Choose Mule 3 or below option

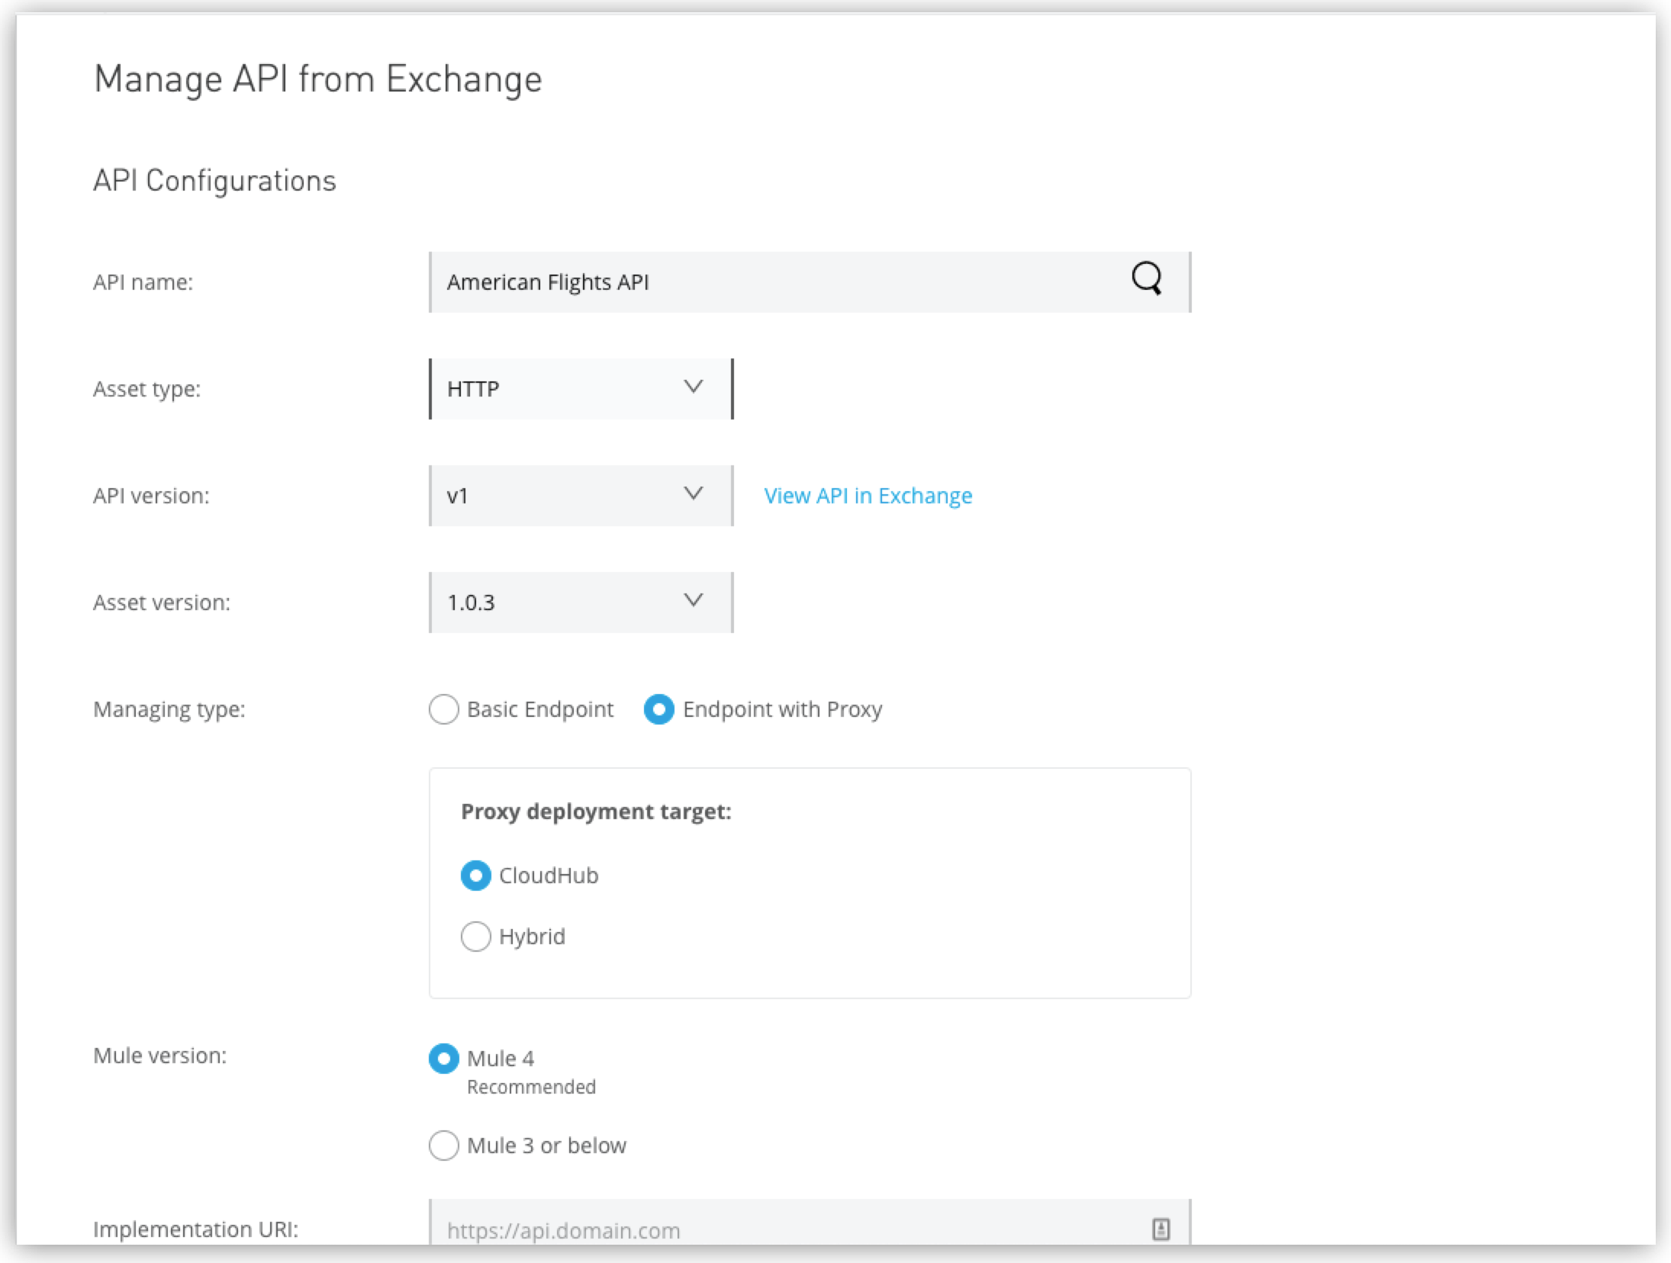443,1145
